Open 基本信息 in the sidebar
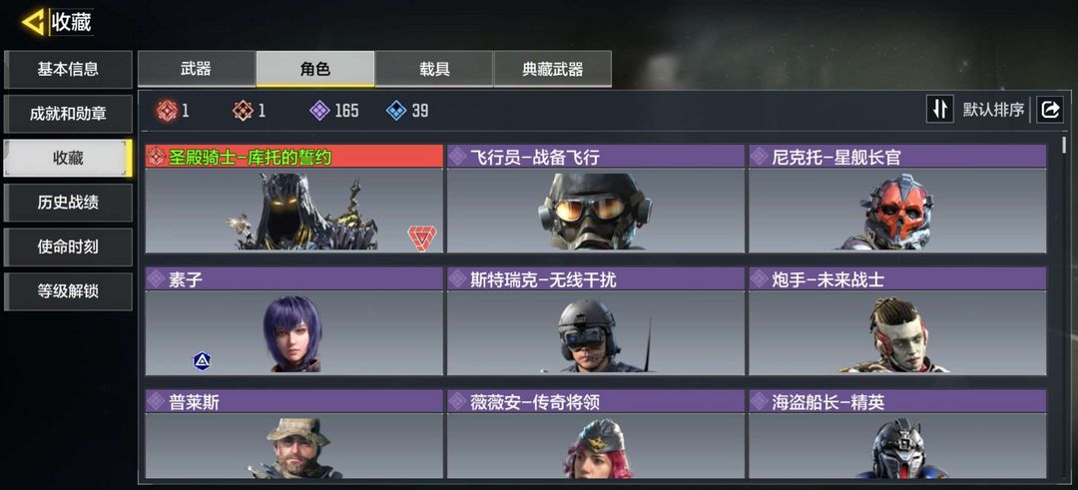 pyautogui.click(x=68, y=70)
